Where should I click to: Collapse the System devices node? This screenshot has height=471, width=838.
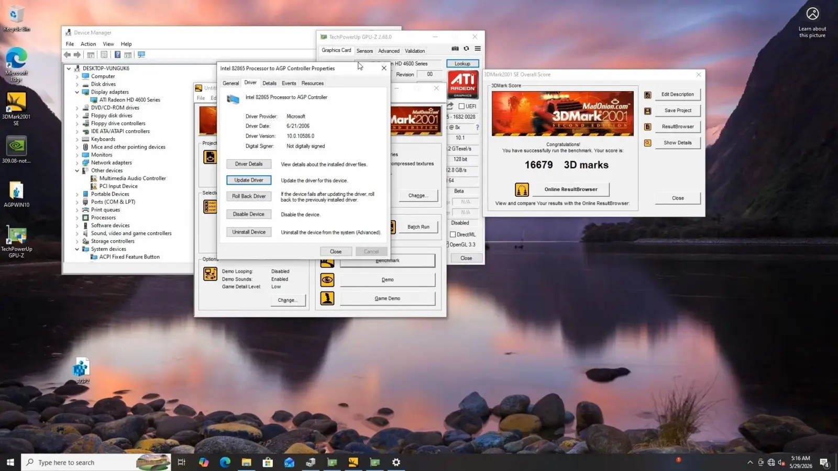click(x=77, y=249)
